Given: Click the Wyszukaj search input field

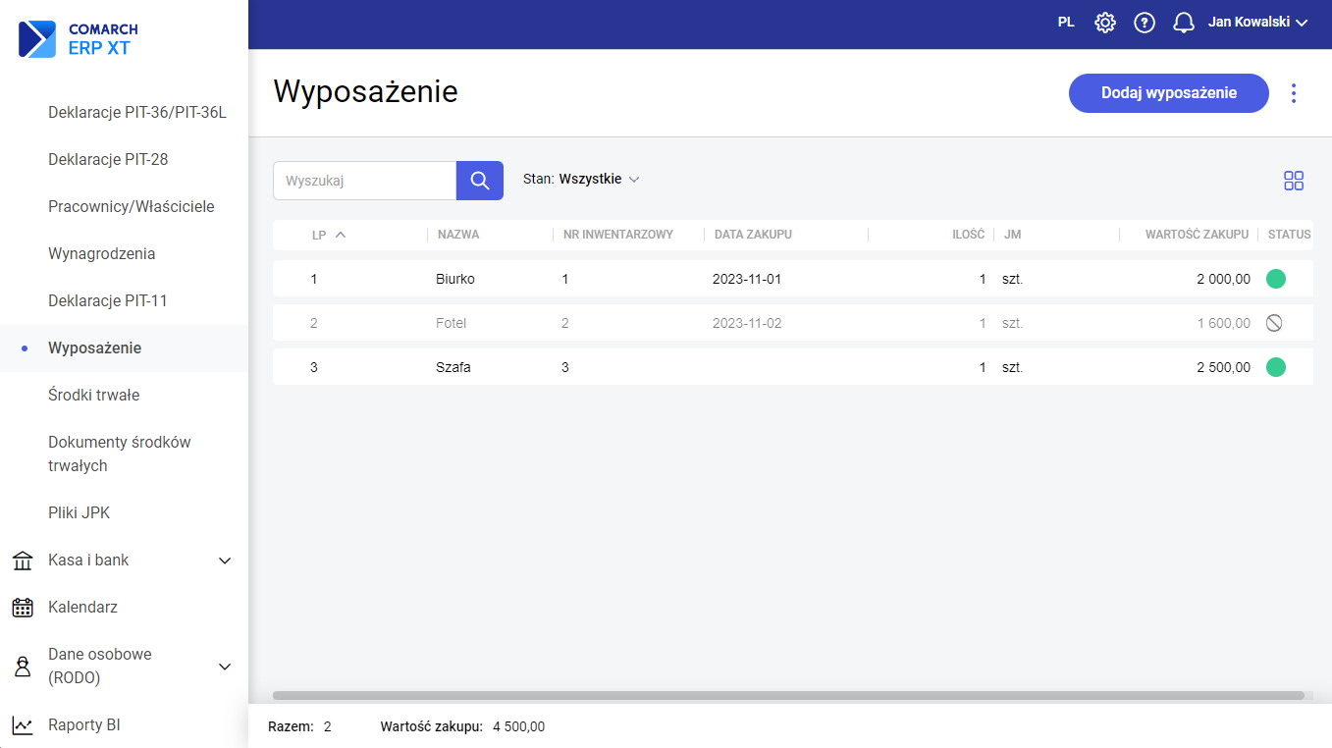Looking at the screenshot, I should tap(364, 181).
